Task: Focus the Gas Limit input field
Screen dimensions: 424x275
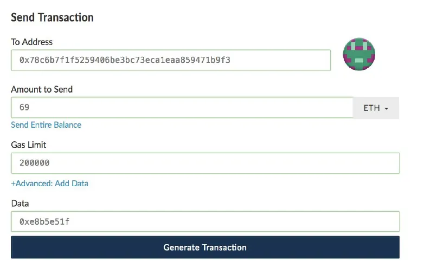Action: [x=205, y=163]
